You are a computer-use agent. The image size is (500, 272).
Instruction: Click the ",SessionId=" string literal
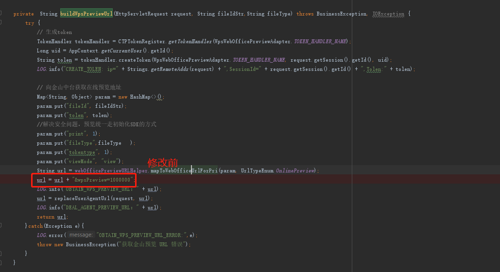[x=242, y=69]
